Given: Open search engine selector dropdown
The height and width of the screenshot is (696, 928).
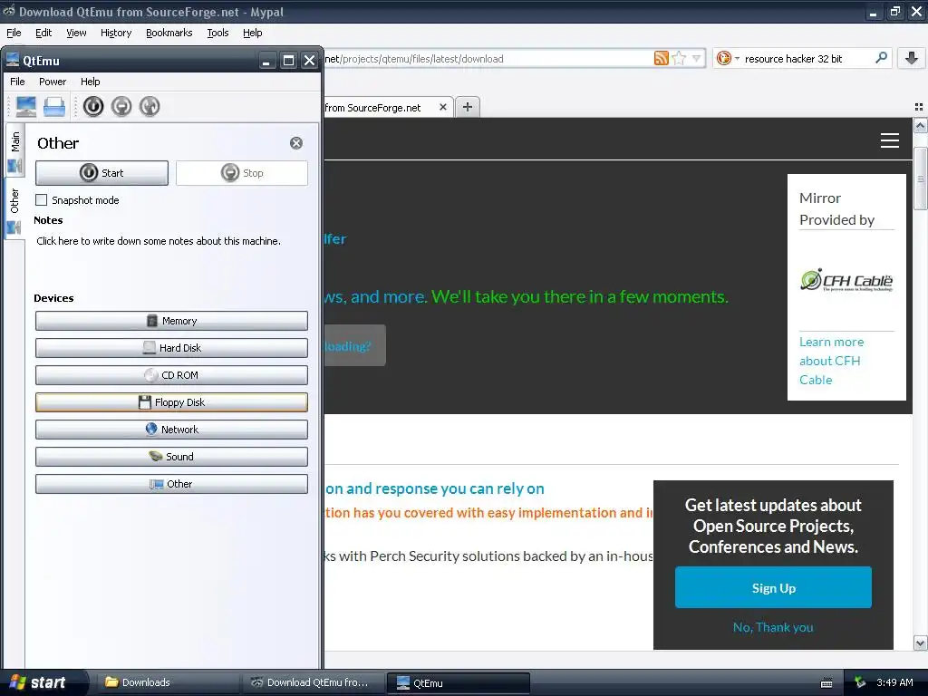Looking at the screenshot, I should (x=728, y=58).
